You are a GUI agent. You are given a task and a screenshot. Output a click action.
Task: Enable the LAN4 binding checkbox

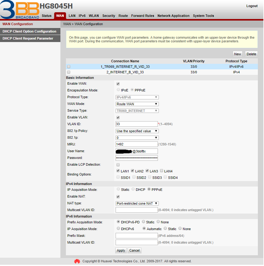pyautogui.click(x=162, y=171)
